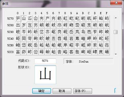Screen dimensions: 124x97
Task: Choose the 岳 character cell
Action: [36, 45]
